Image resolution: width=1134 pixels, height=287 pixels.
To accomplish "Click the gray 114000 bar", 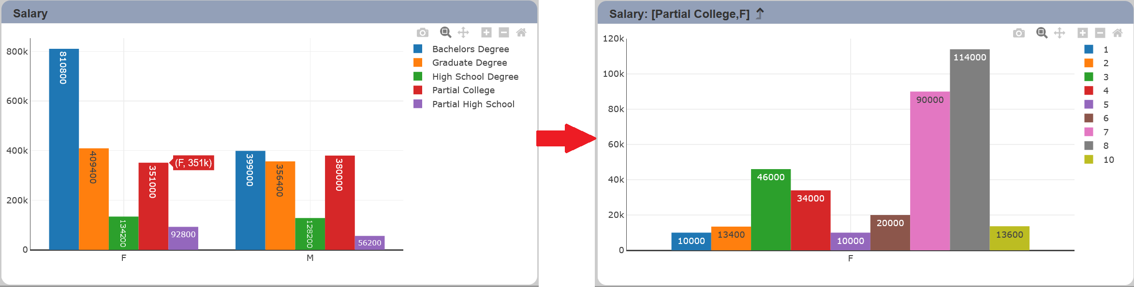I will click(x=970, y=150).
